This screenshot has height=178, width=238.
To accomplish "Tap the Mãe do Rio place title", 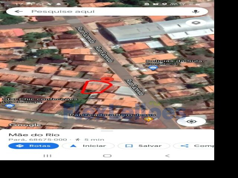I will click(34, 135).
